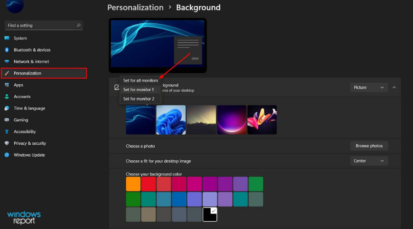Click the Find a setting search box
Screen dimensions: 413x229
tap(40, 26)
